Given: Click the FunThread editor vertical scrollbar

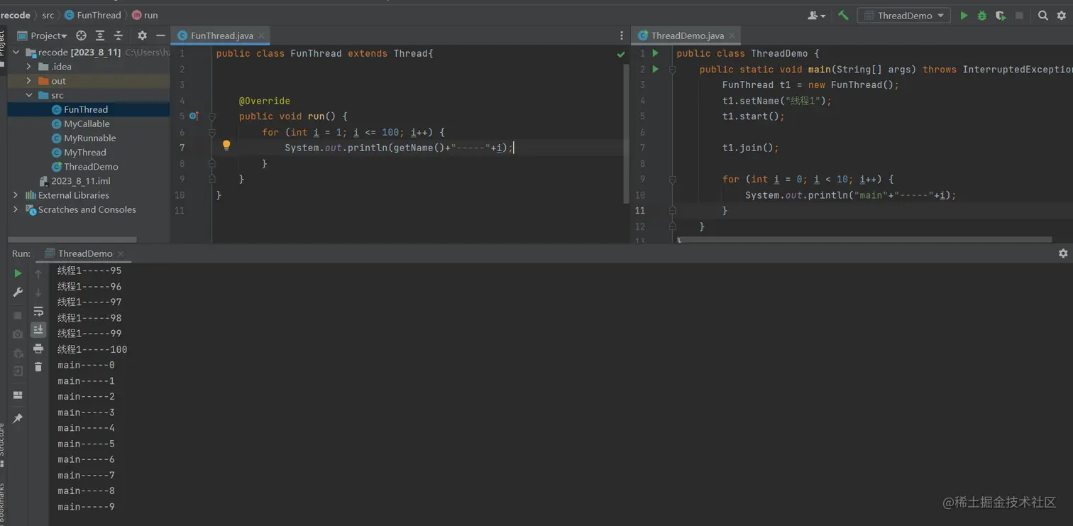Looking at the screenshot, I should (625, 133).
